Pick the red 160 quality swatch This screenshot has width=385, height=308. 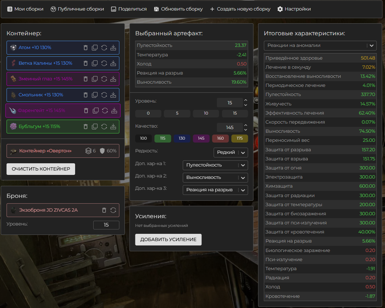click(x=220, y=139)
